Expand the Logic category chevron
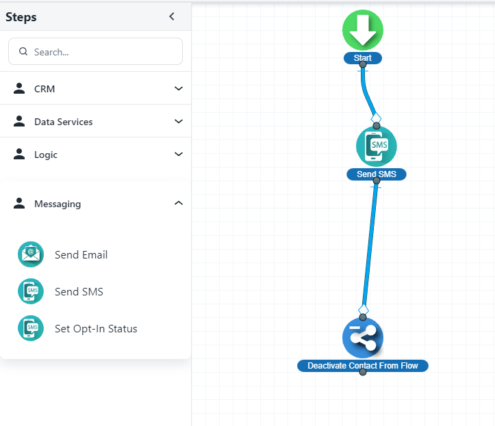The width and height of the screenshot is (495, 426). click(179, 155)
